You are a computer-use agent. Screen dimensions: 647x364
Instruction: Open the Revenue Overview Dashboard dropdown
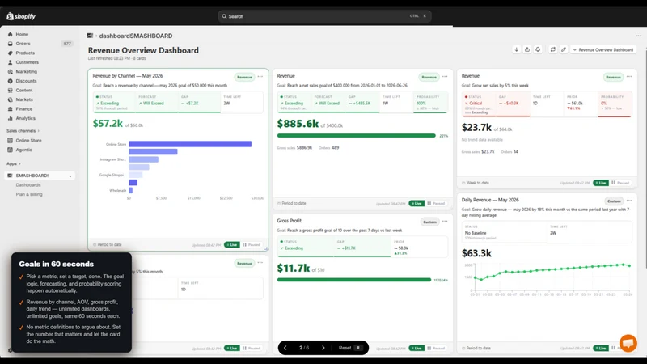tap(603, 50)
